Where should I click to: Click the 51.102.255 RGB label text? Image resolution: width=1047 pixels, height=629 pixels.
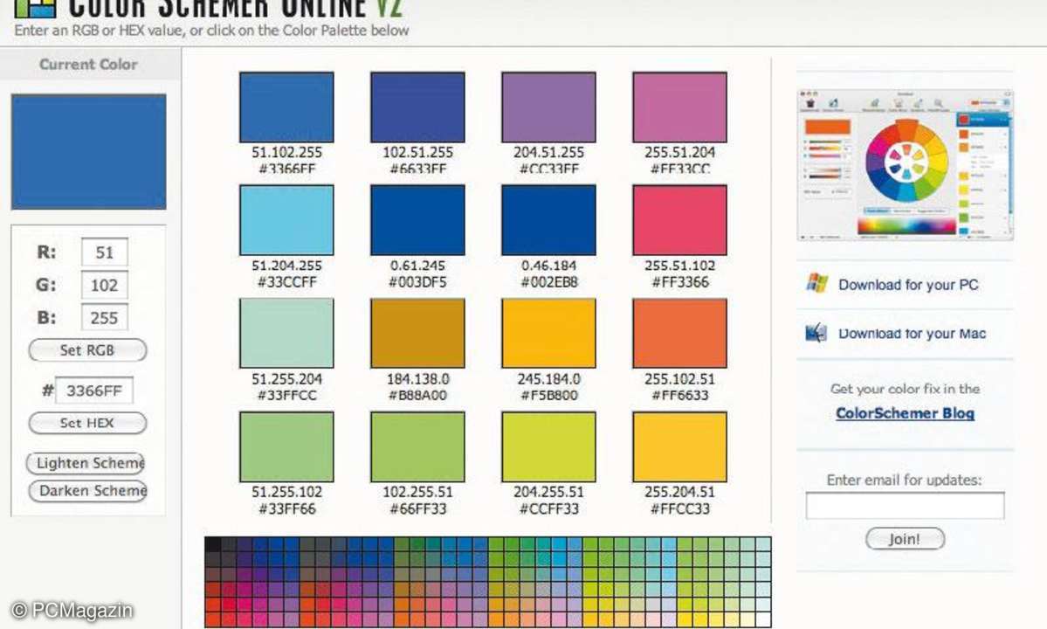(x=286, y=152)
